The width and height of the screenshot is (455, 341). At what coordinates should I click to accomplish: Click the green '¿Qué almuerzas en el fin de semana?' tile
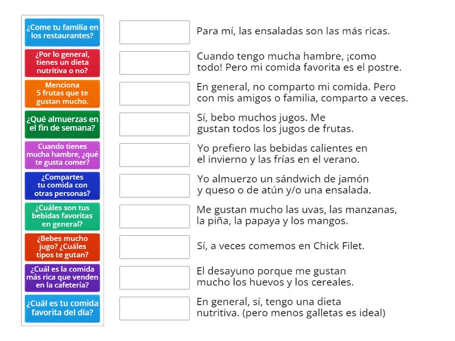[63, 124]
